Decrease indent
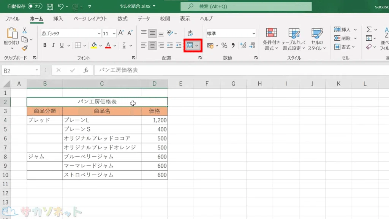389x219 pixels. [x=170, y=45]
